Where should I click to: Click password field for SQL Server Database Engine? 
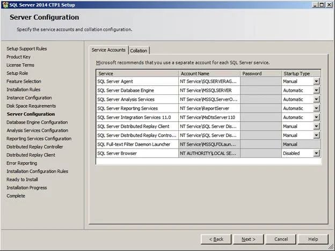pos(261,90)
